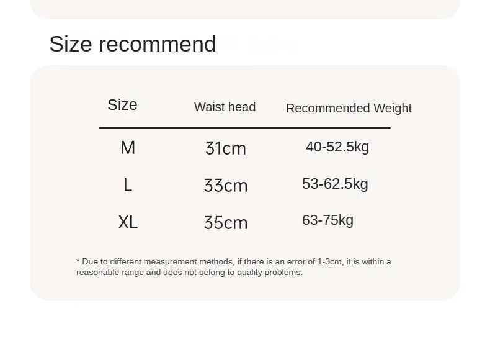Click the measurement error footnote text
Image resolution: width=490 pixels, height=339 pixels.
[233, 267]
